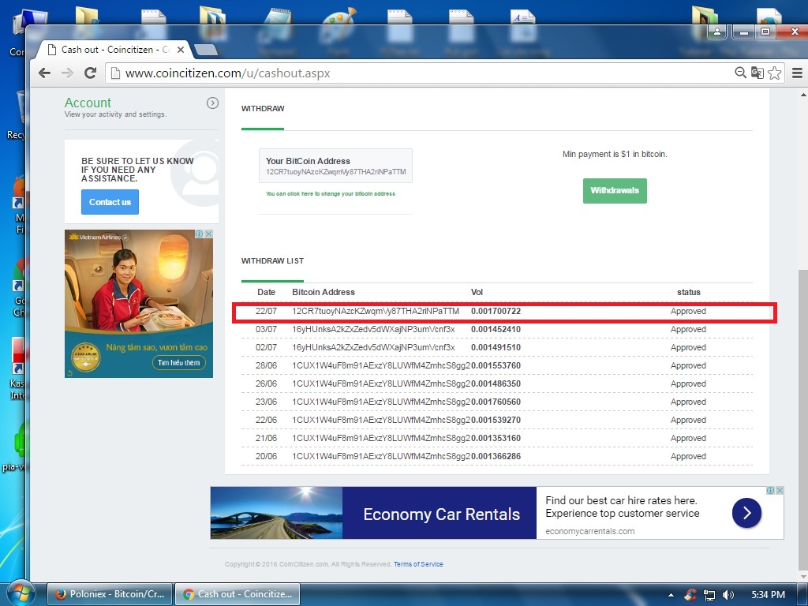Image resolution: width=808 pixels, height=606 pixels.
Task: Click volume 0.001491510 in 02/07 row
Action: 496,347
